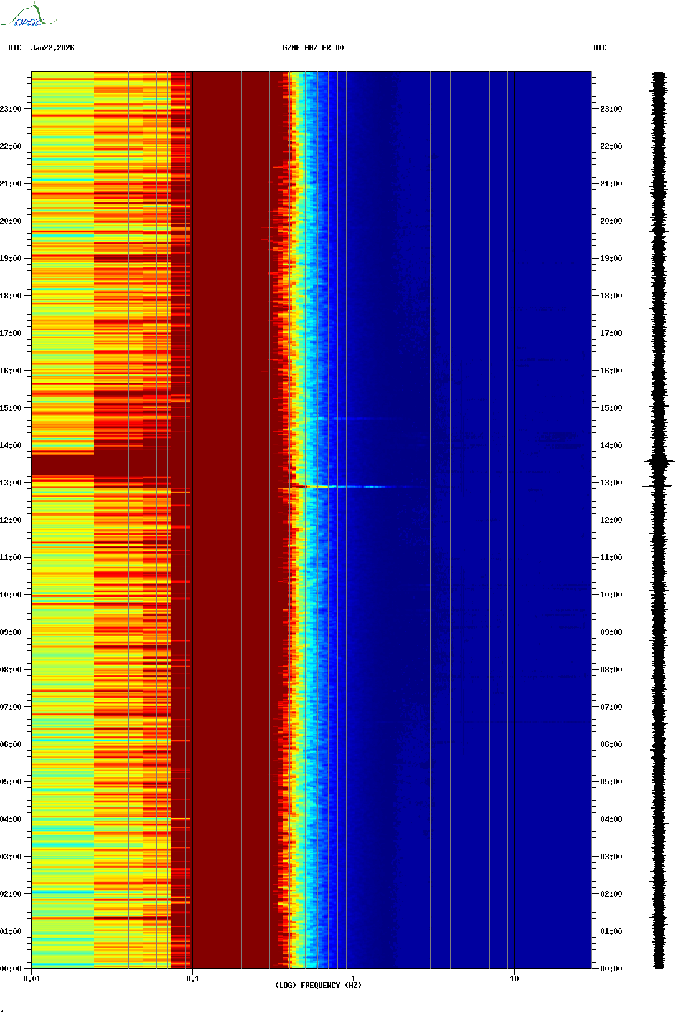The image size is (686, 1018).
Task: Click the (LOG) FREQUENCY (HZ) axis title
Action: click(318, 986)
